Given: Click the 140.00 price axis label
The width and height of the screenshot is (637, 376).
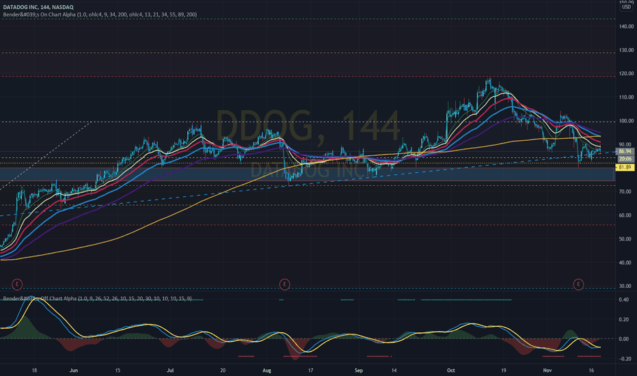Looking at the screenshot, I should (626, 27).
